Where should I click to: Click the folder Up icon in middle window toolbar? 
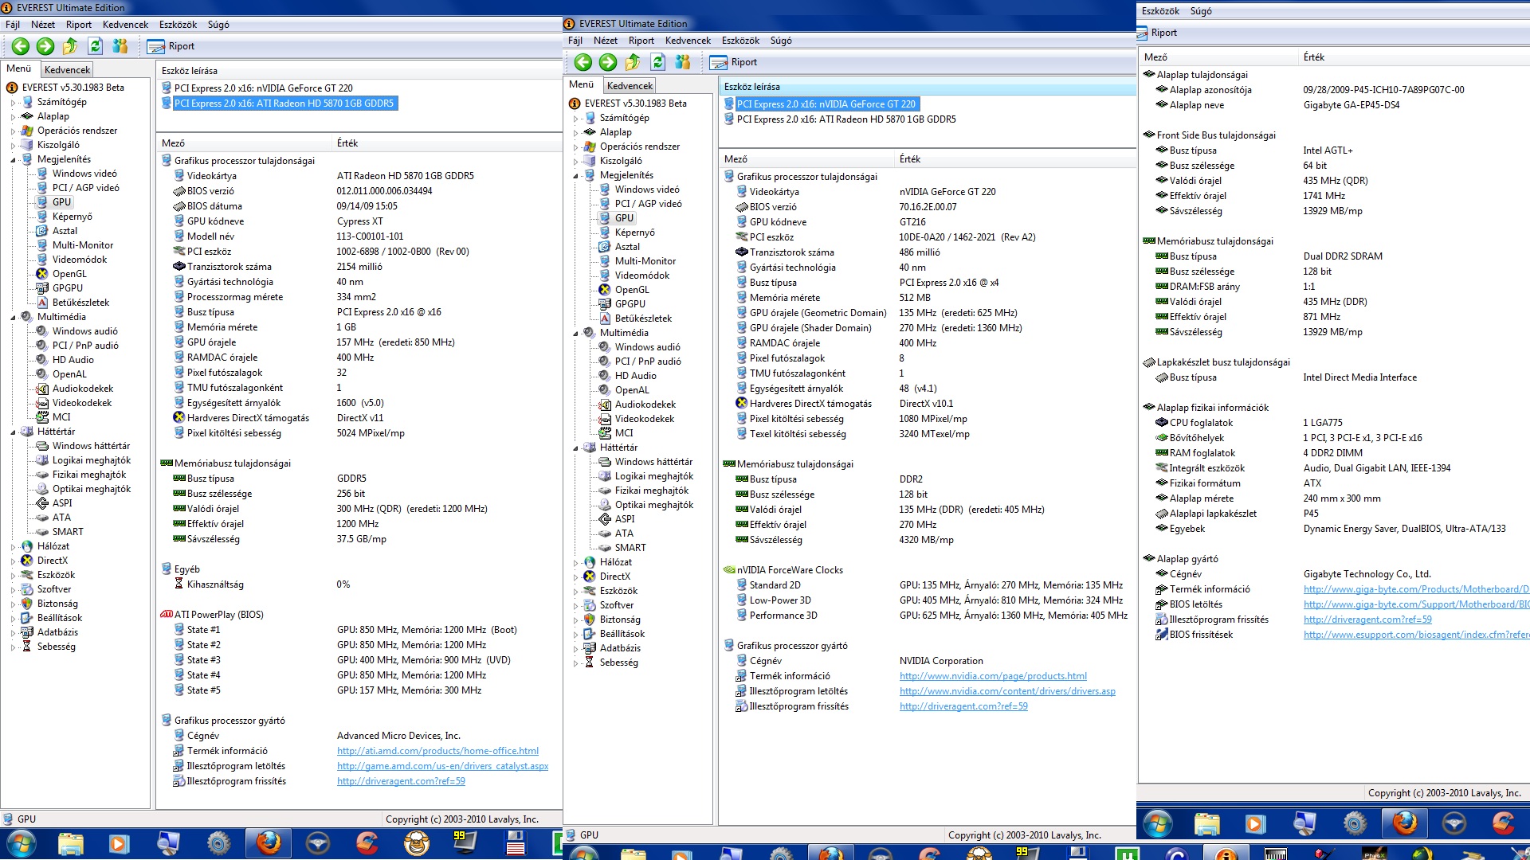[634, 62]
